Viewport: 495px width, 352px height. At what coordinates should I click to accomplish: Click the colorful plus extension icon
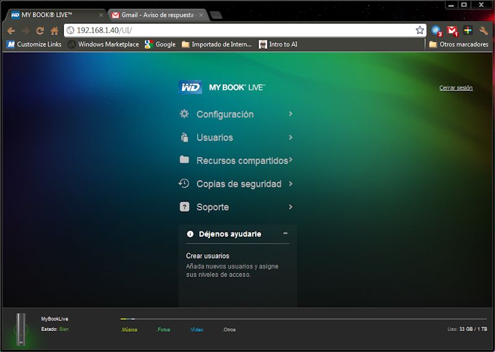point(468,30)
